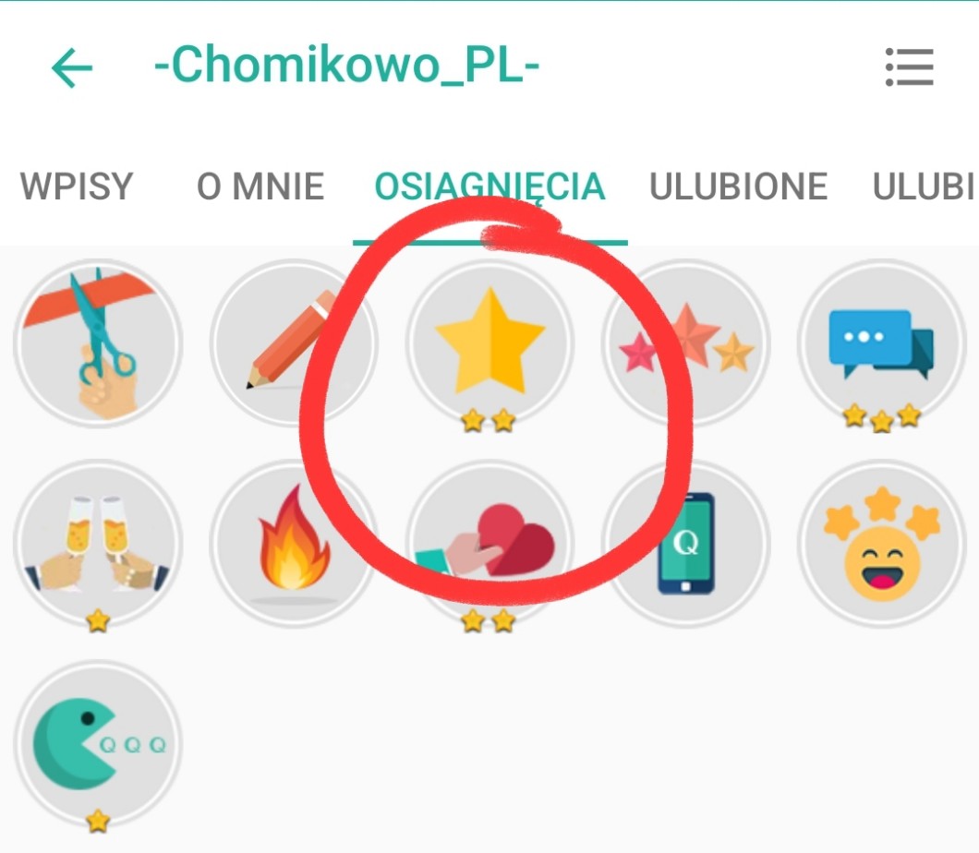Select the laughing emoji with stars badge
The height and width of the screenshot is (853, 979).
point(882,544)
